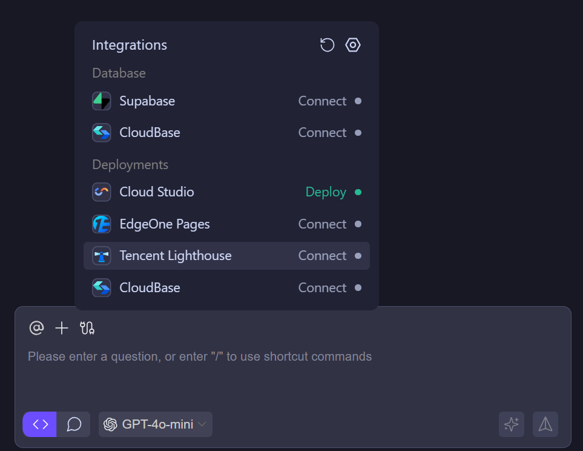The height and width of the screenshot is (451, 583).
Task: Click the Tencent Lighthouse logo icon
Action: click(101, 256)
